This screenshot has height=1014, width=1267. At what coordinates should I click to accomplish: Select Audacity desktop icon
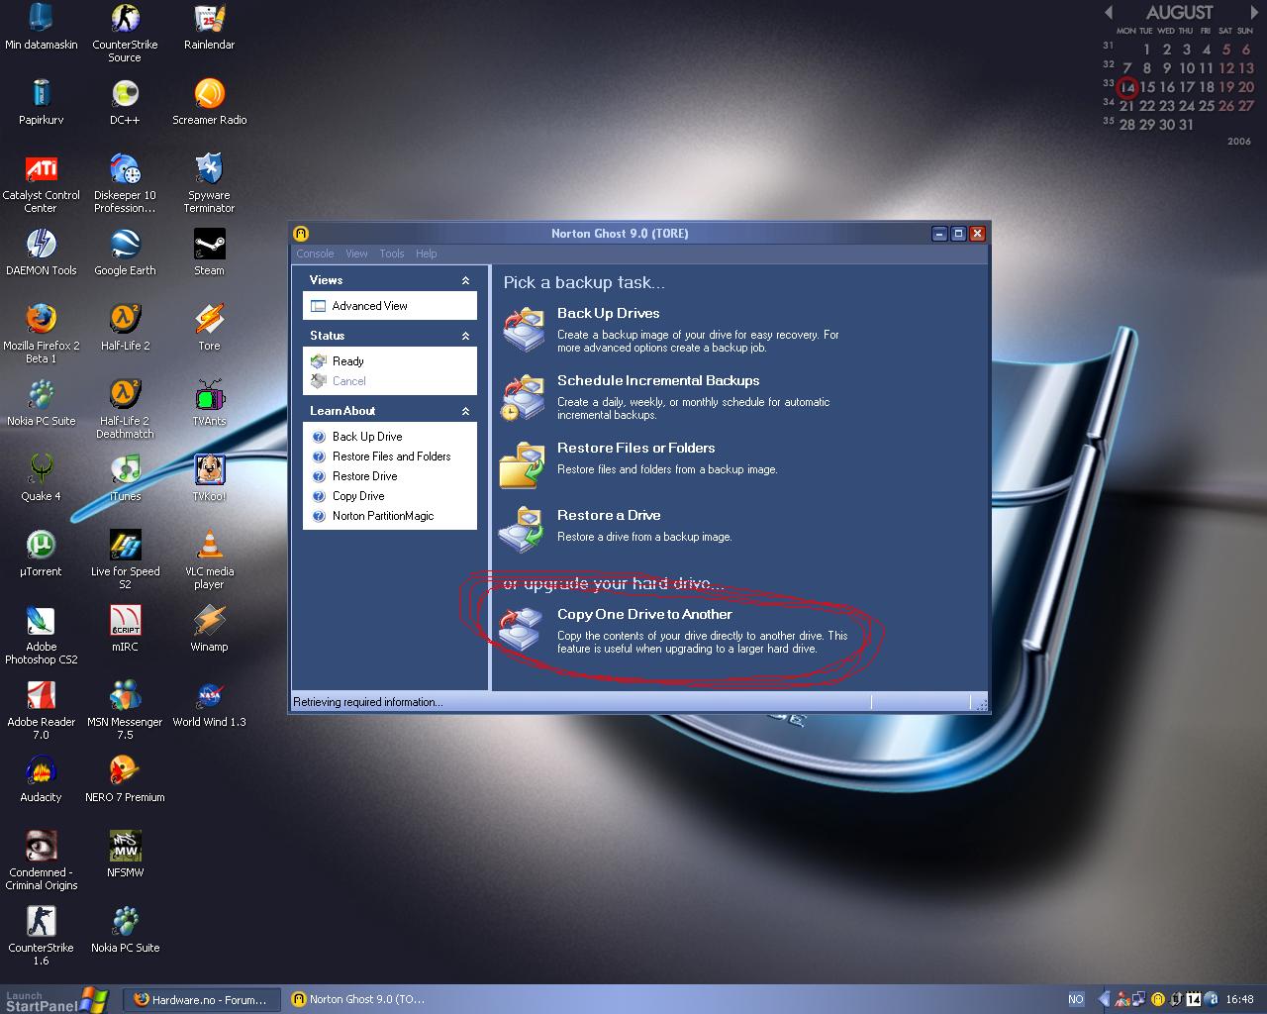[41, 779]
